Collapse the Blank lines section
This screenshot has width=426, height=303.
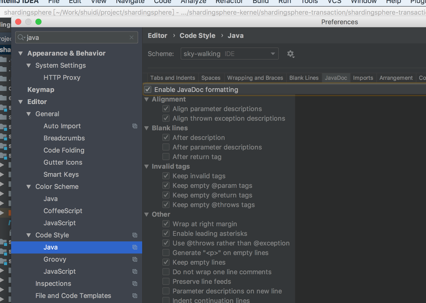[146, 128]
